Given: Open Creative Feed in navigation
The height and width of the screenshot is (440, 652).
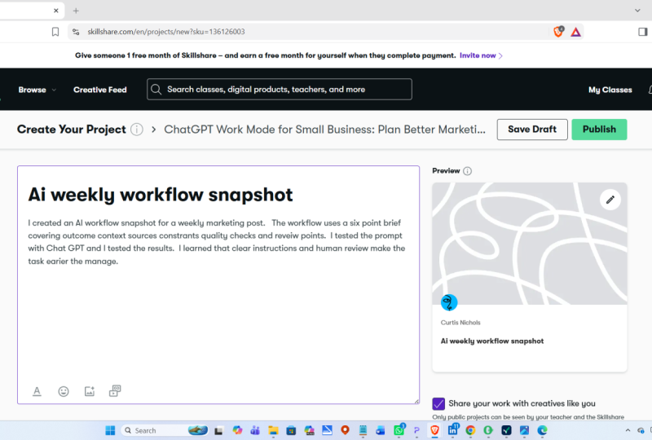Looking at the screenshot, I should (99, 90).
